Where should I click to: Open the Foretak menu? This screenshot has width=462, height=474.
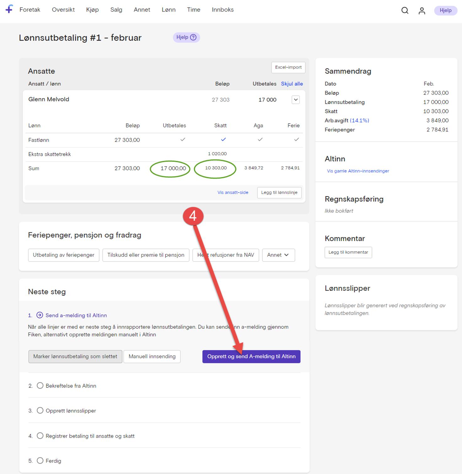click(x=30, y=10)
